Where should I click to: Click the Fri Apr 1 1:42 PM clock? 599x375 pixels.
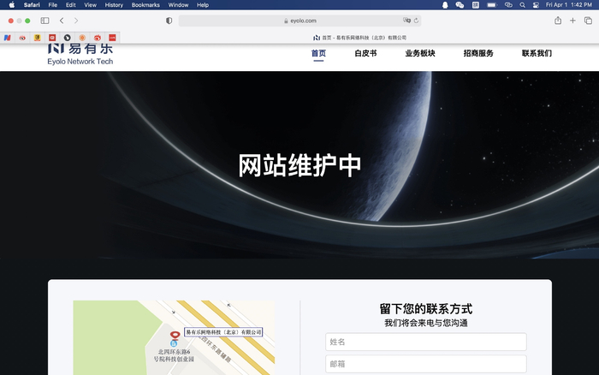coord(569,5)
